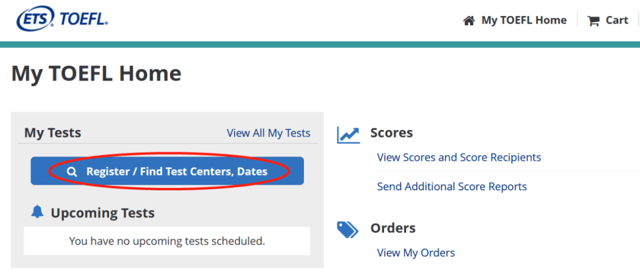Click the no upcoming tests scheduled message box

pyautogui.click(x=167, y=241)
